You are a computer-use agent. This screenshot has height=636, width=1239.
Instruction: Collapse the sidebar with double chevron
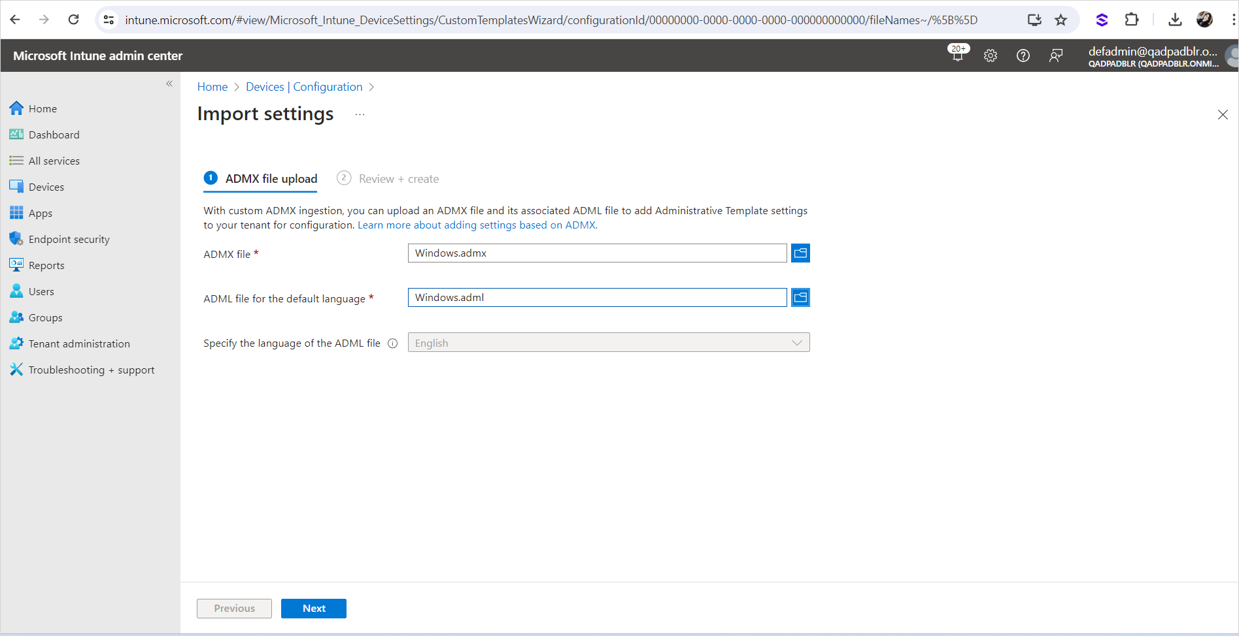coord(169,84)
